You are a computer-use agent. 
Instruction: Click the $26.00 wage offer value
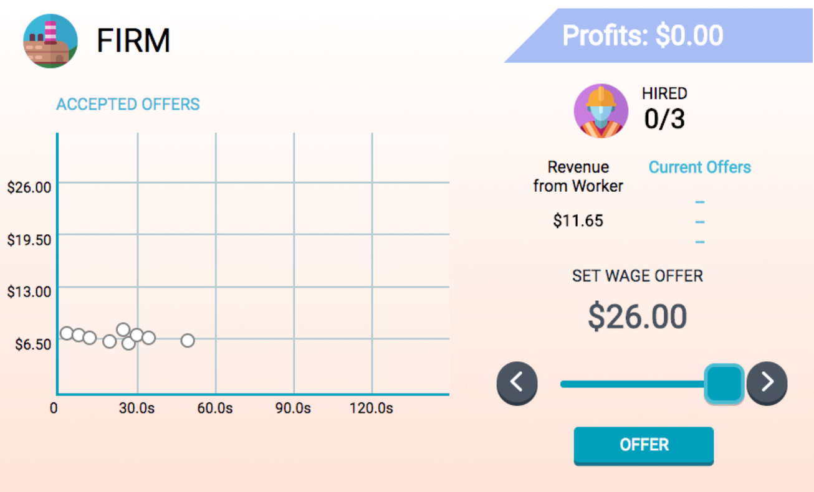click(637, 316)
